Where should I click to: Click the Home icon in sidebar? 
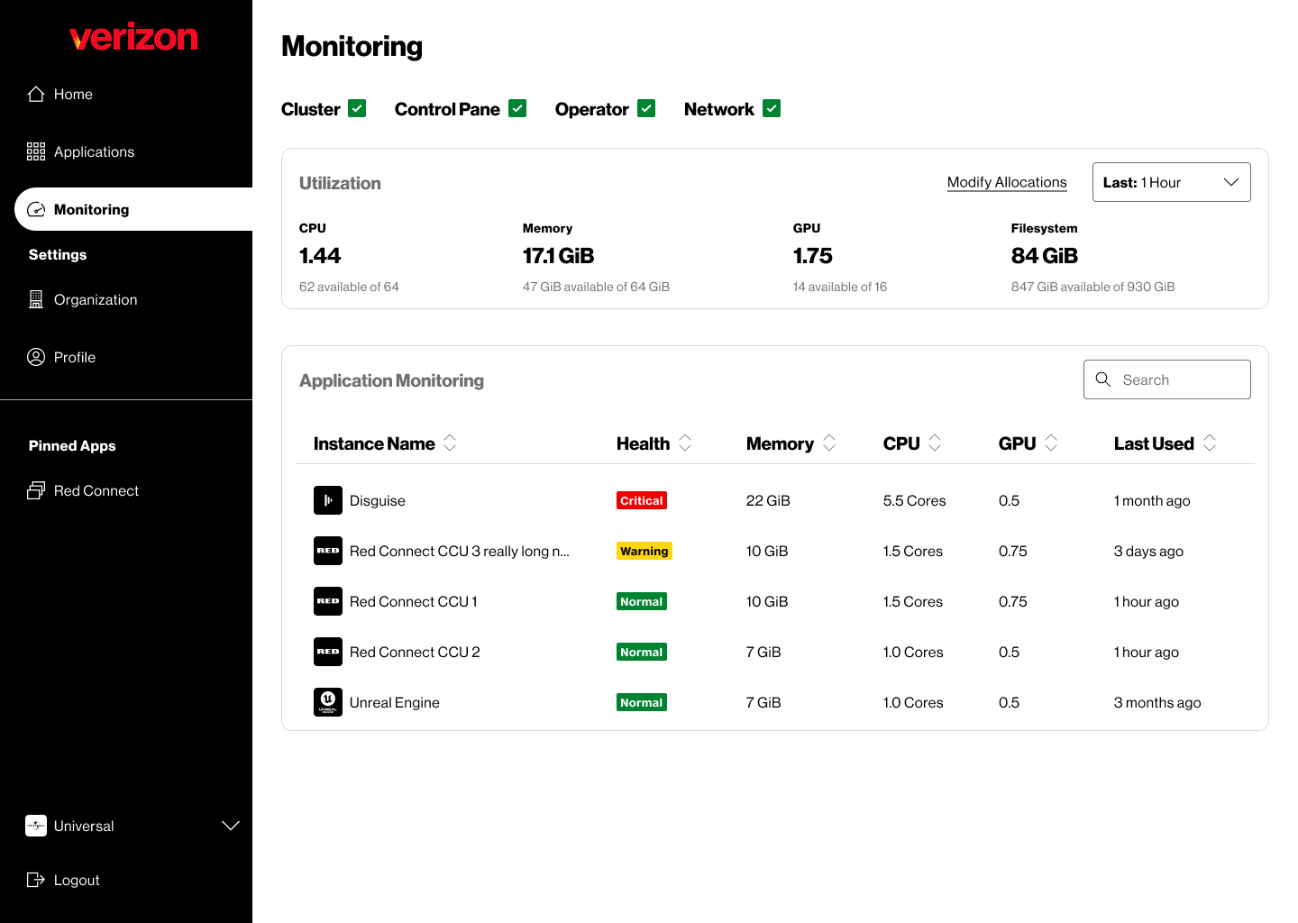tap(36, 95)
